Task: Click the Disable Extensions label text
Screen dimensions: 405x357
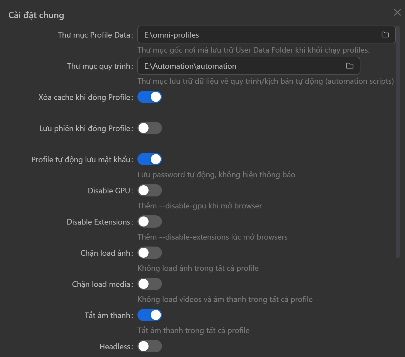Action: point(98,222)
